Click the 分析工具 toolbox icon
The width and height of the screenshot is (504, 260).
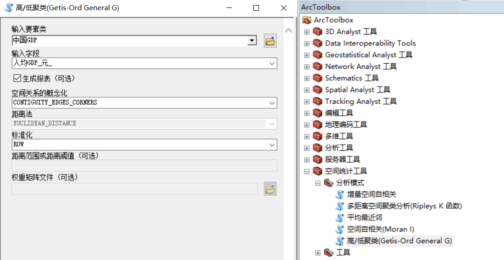point(318,147)
